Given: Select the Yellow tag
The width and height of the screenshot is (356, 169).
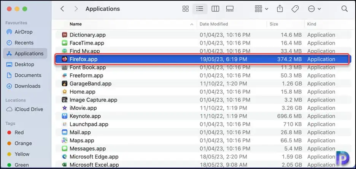Looking at the screenshot, I should point(22,154).
